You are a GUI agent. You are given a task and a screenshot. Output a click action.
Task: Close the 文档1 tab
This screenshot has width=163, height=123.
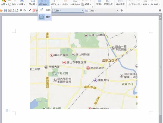click(82, 11)
